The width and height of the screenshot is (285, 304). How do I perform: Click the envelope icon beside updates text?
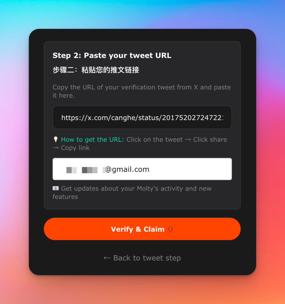click(x=56, y=188)
